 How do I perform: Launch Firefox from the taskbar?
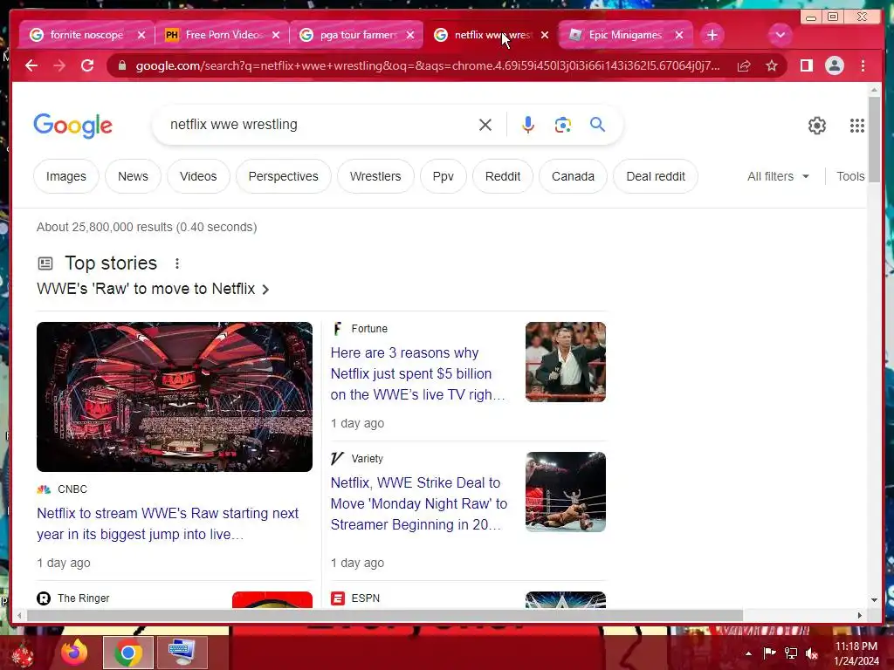click(x=75, y=653)
